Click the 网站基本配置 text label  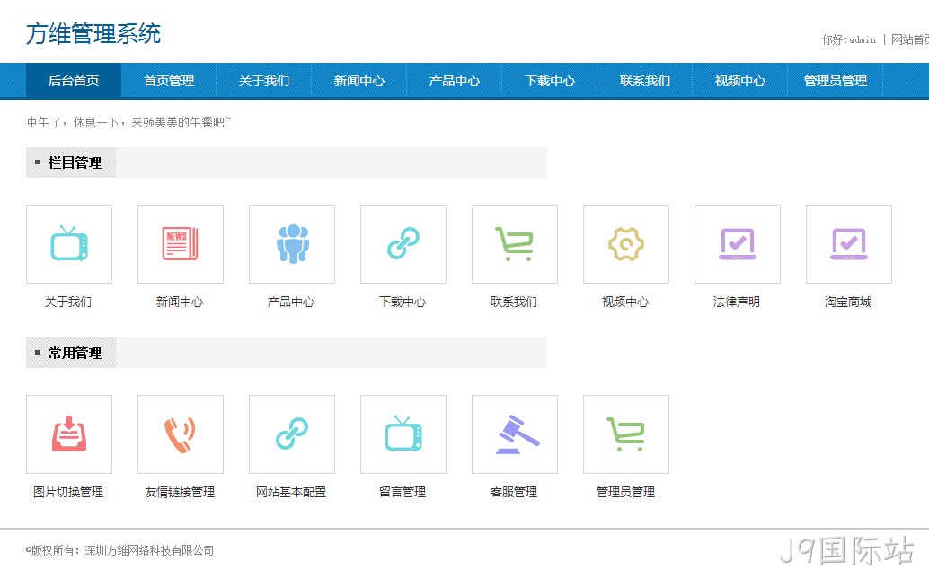click(291, 492)
